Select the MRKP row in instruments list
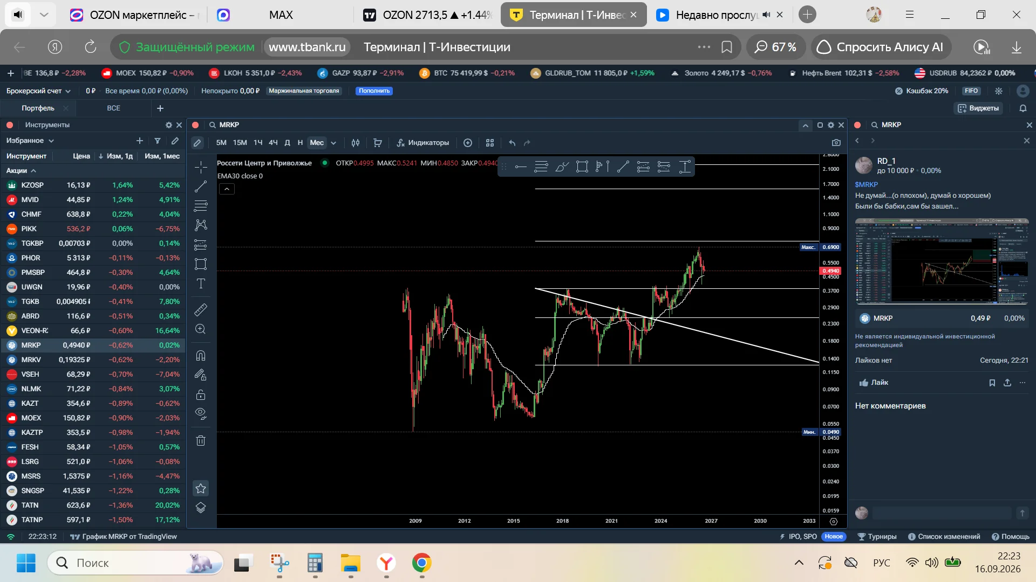The image size is (1036, 582). click(x=93, y=345)
